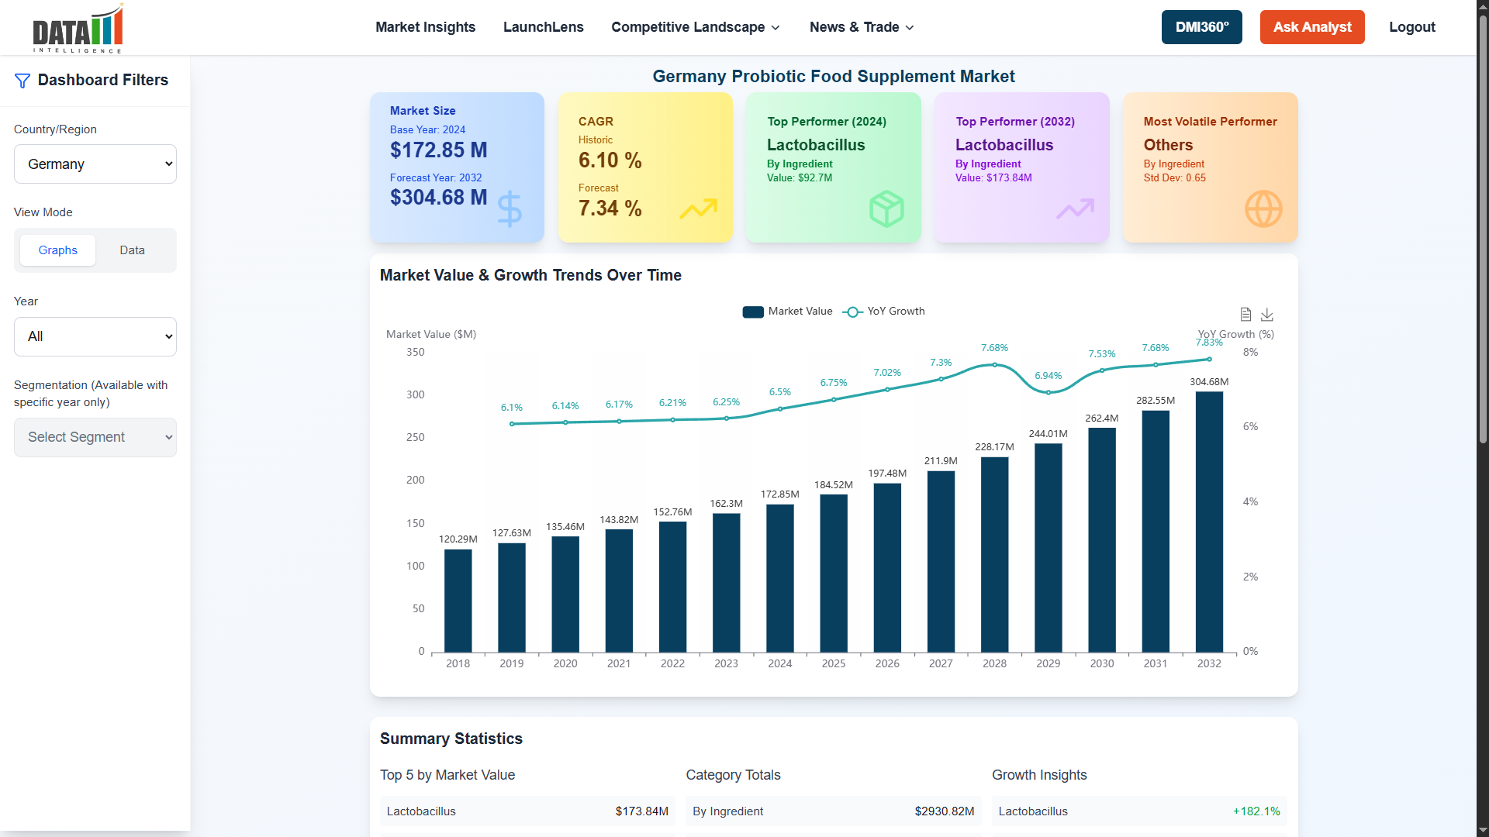
Task: Click the DATA Intelligence logo
Action: 77,28
